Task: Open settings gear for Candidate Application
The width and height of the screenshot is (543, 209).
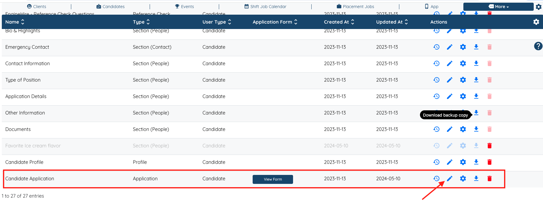Action: coord(463,179)
